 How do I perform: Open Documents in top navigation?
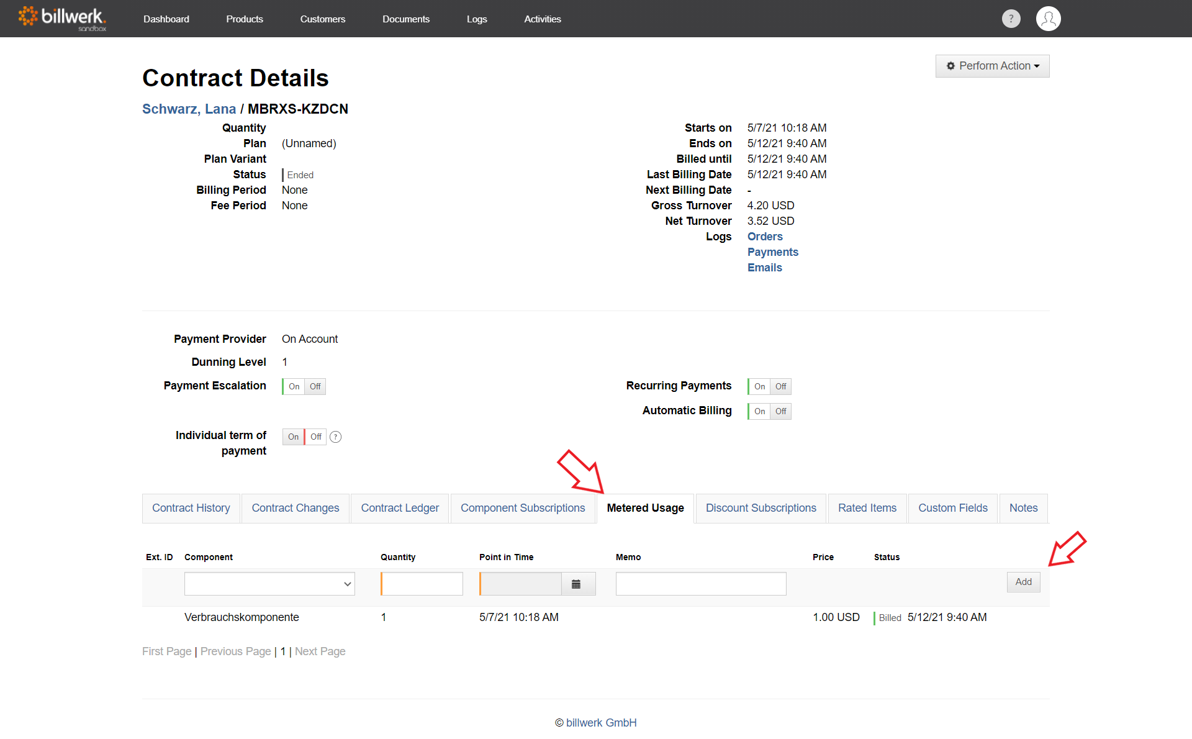[x=406, y=19]
